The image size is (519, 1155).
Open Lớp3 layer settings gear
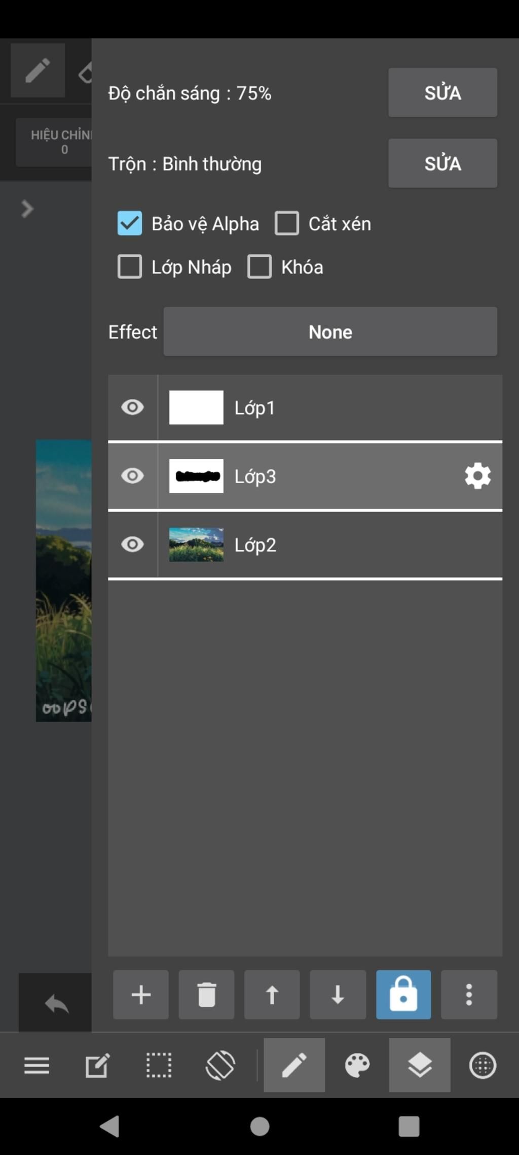[x=477, y=476]
